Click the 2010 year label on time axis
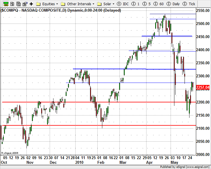The height and width of the screenshot is (169, 211). (79, 162)
